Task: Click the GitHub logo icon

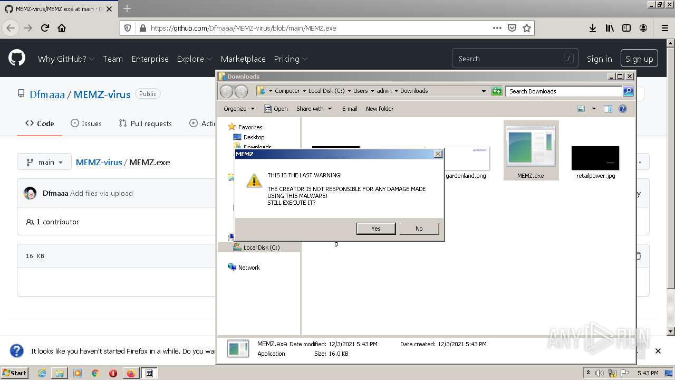Action: coord(17,58)
